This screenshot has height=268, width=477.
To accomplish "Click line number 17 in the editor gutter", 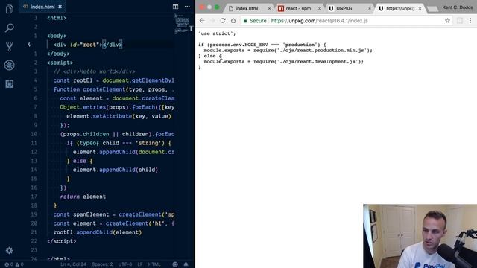I will click(x=34, y=197).
